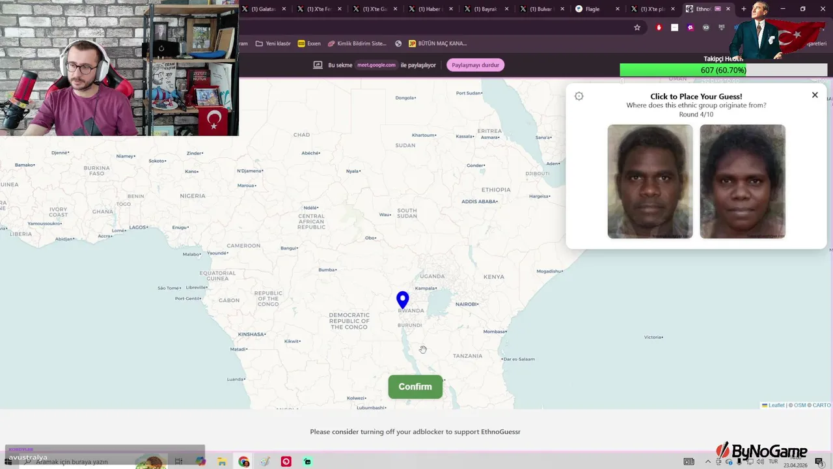The height and width of the screenshot is (469, 833).
Task: View the male face thumbnail
Action: 650,182
